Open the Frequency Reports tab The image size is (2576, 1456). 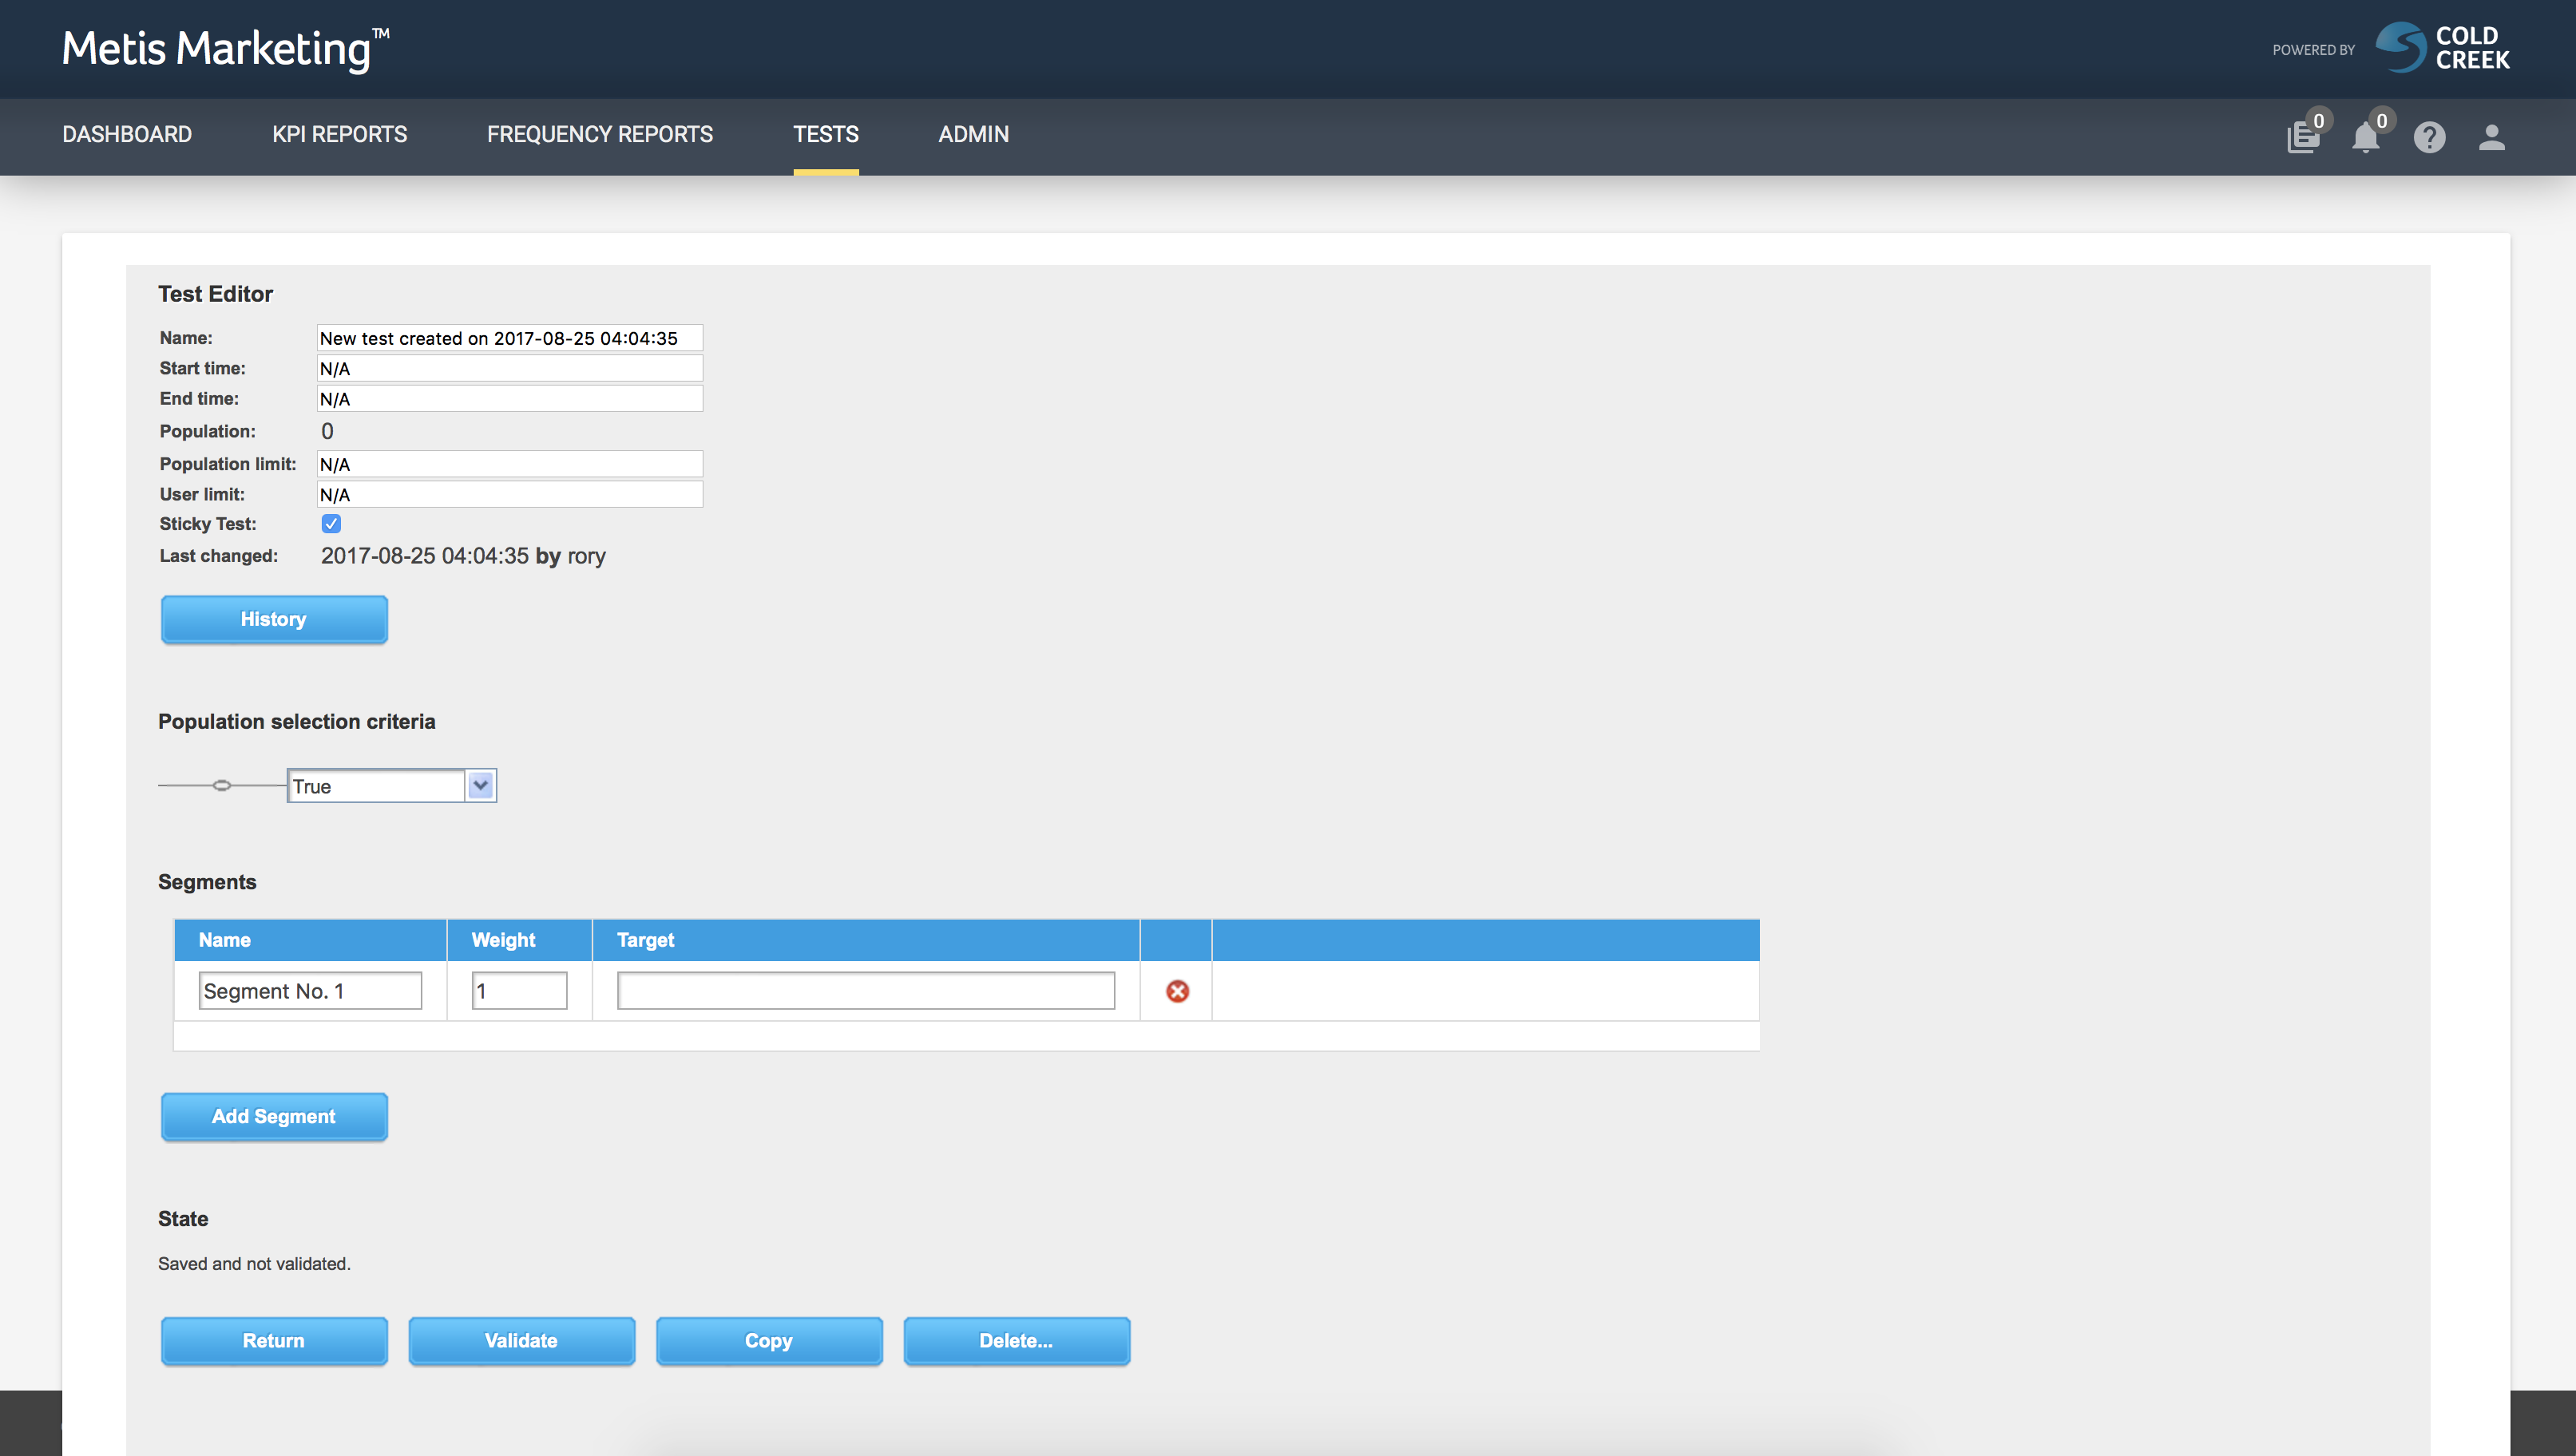tap(599, 134)
